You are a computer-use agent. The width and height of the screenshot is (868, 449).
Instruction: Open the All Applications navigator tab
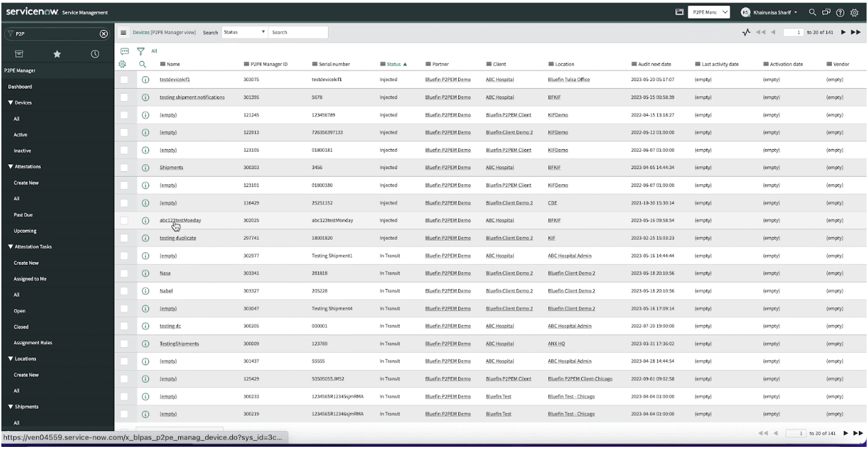pyautogui.click(x=19, y=53)
